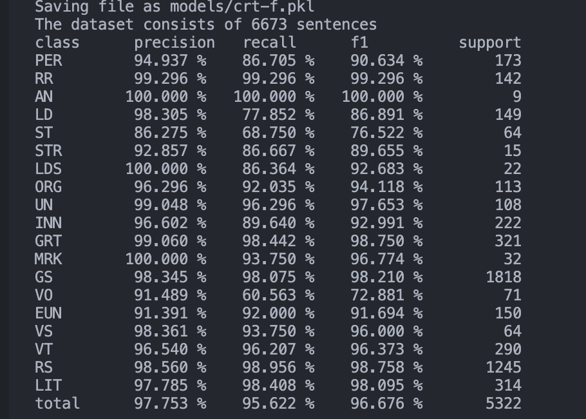
Task: Click the VO recall value 60.563
Action: pos(269,295)
